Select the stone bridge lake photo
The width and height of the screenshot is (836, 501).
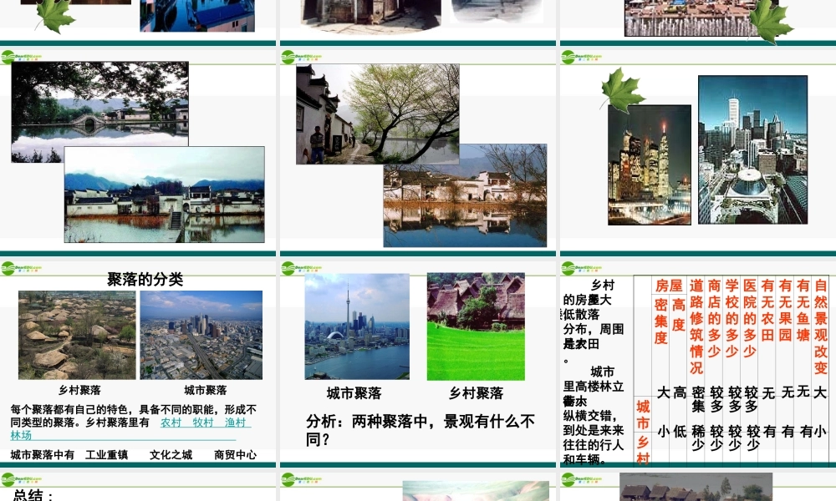[99, 104]
